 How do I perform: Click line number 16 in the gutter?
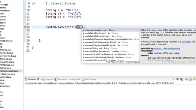[x=28, y=31]
